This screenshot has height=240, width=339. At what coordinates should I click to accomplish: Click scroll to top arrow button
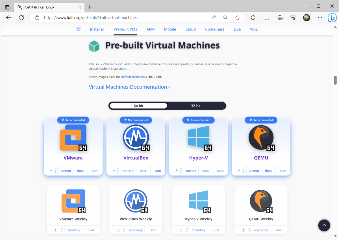[324, 225]
